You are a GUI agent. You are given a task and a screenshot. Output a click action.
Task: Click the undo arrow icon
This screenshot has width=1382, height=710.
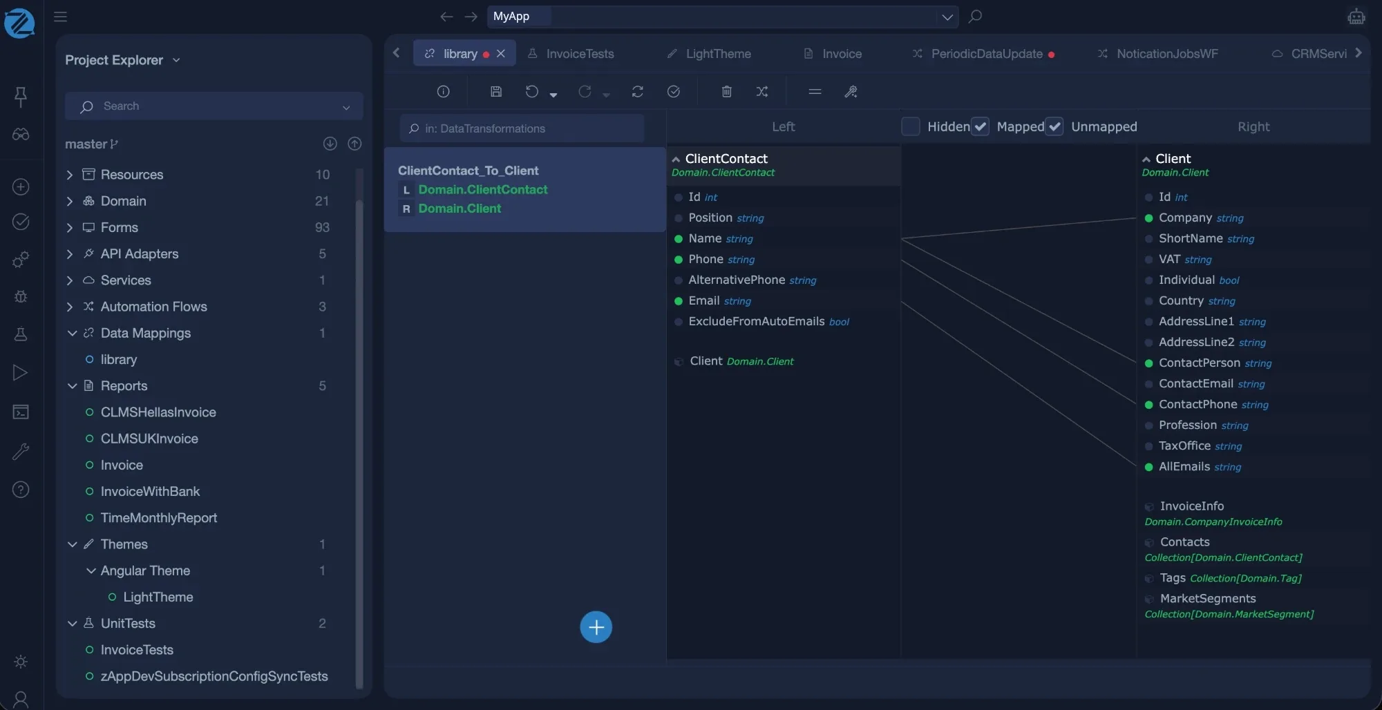[x=531, y=91]
